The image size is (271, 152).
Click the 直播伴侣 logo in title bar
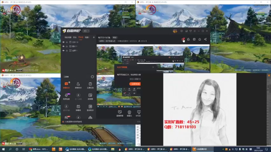click(x=71, y=31)
